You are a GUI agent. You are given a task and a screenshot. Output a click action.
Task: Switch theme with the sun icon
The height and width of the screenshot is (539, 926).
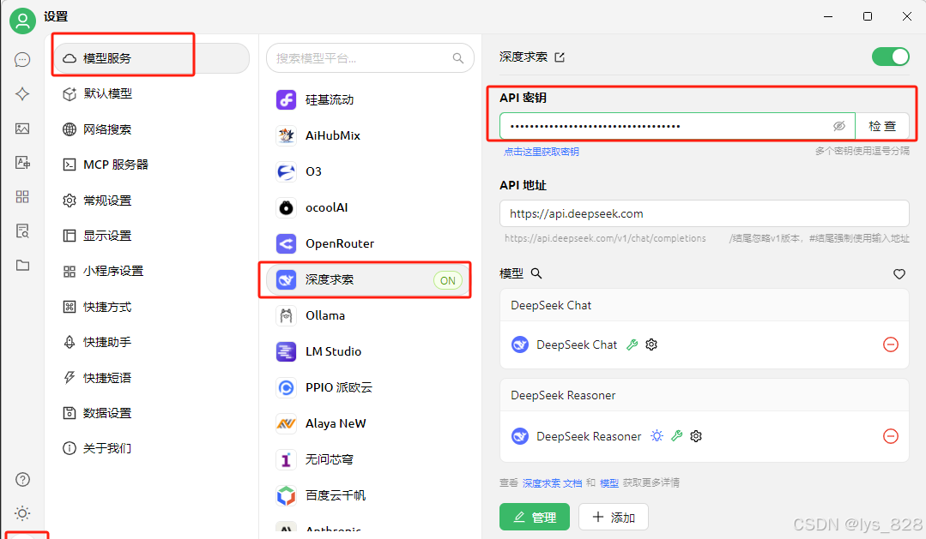pyautogui.click(x=22, y=513)
